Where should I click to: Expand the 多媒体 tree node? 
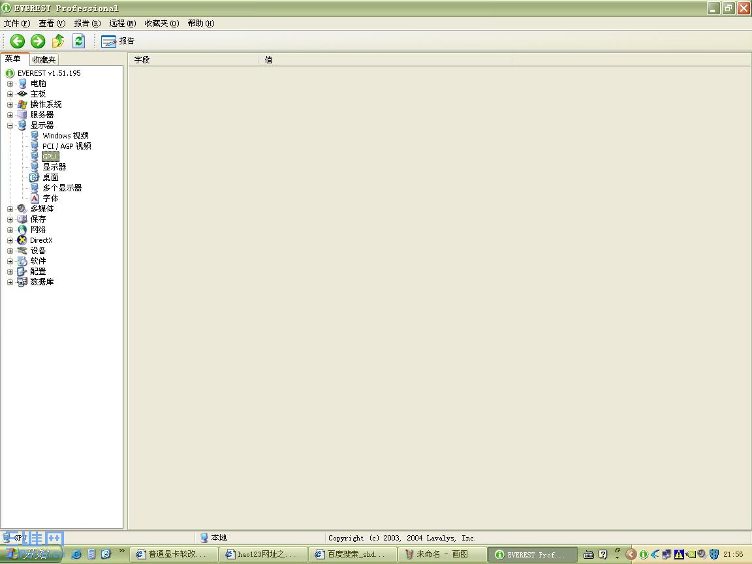pyautogui.click(x=10, y=209)
